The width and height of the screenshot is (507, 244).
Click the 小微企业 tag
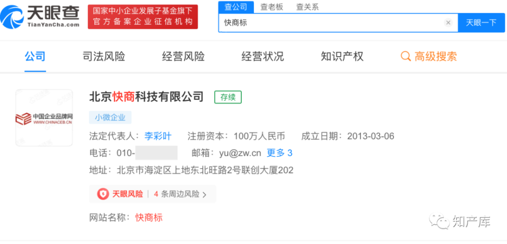(x=110, y=118)
